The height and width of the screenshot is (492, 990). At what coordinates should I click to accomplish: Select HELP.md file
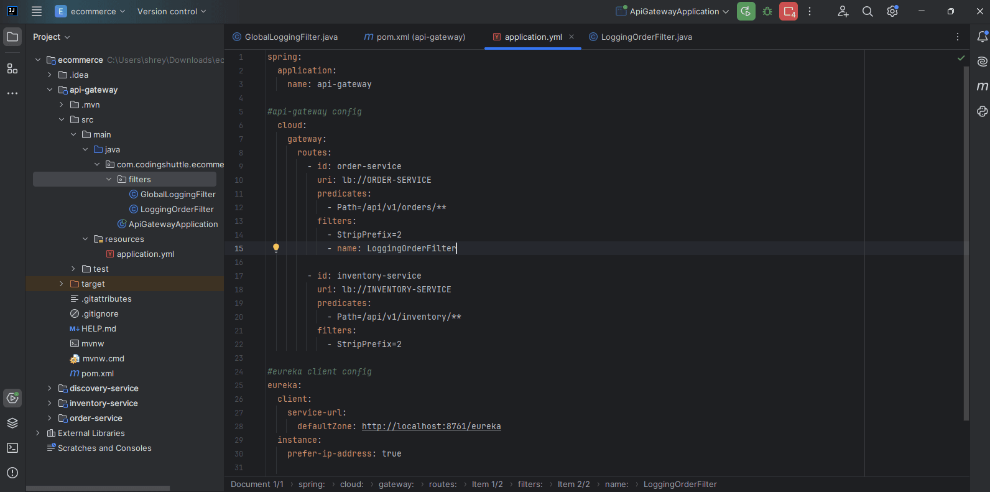pos(93,328)
